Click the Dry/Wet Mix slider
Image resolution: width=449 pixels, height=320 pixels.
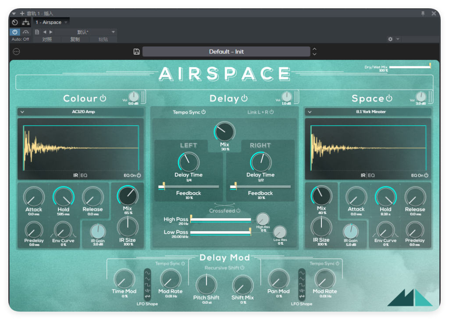pyautogui.click(x=410, y=67)
